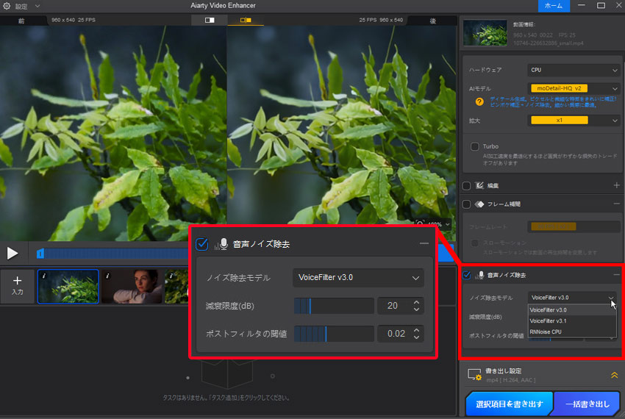This screenshot has height=419, width=625.
Task: Click the playhead marker on the timeline
Action: (x=40, y=254)
